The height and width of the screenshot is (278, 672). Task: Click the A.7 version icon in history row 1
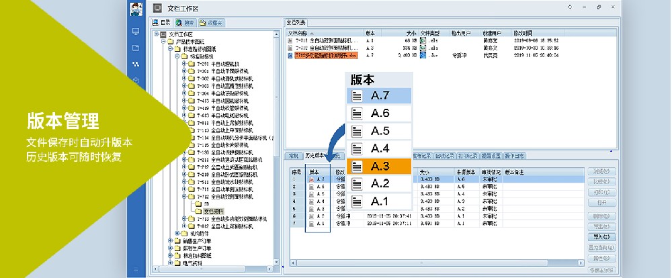(x=311, y=179)
